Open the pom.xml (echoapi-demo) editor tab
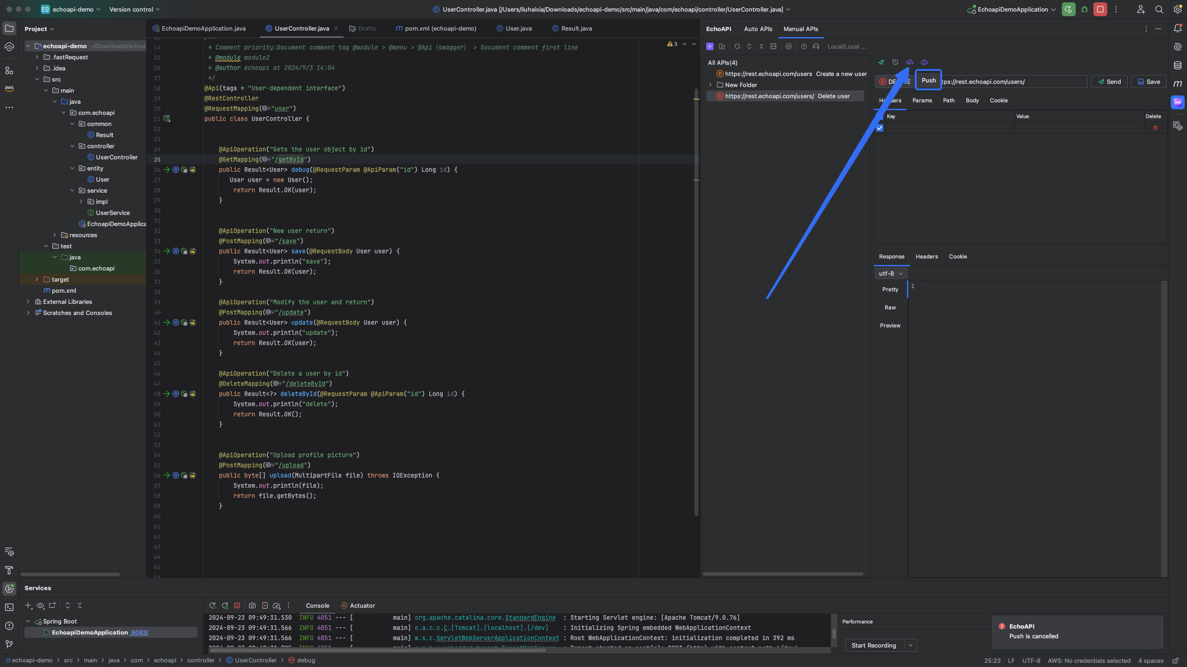Viewport: 1187px width, 667px height. (436, 28)
